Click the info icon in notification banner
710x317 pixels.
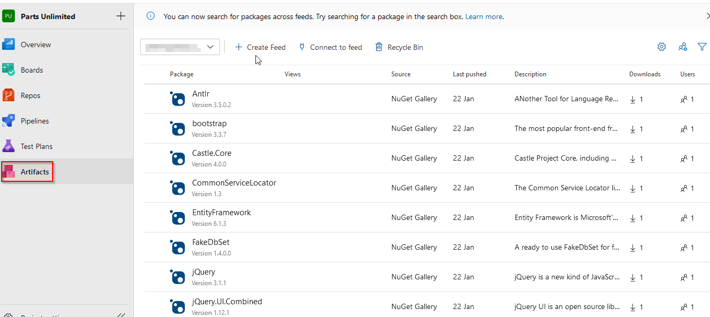151,16
